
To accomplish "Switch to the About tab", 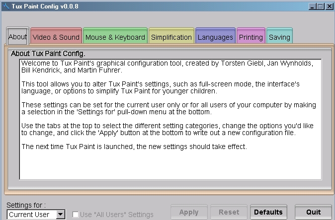I will click(x=18, y=36).
